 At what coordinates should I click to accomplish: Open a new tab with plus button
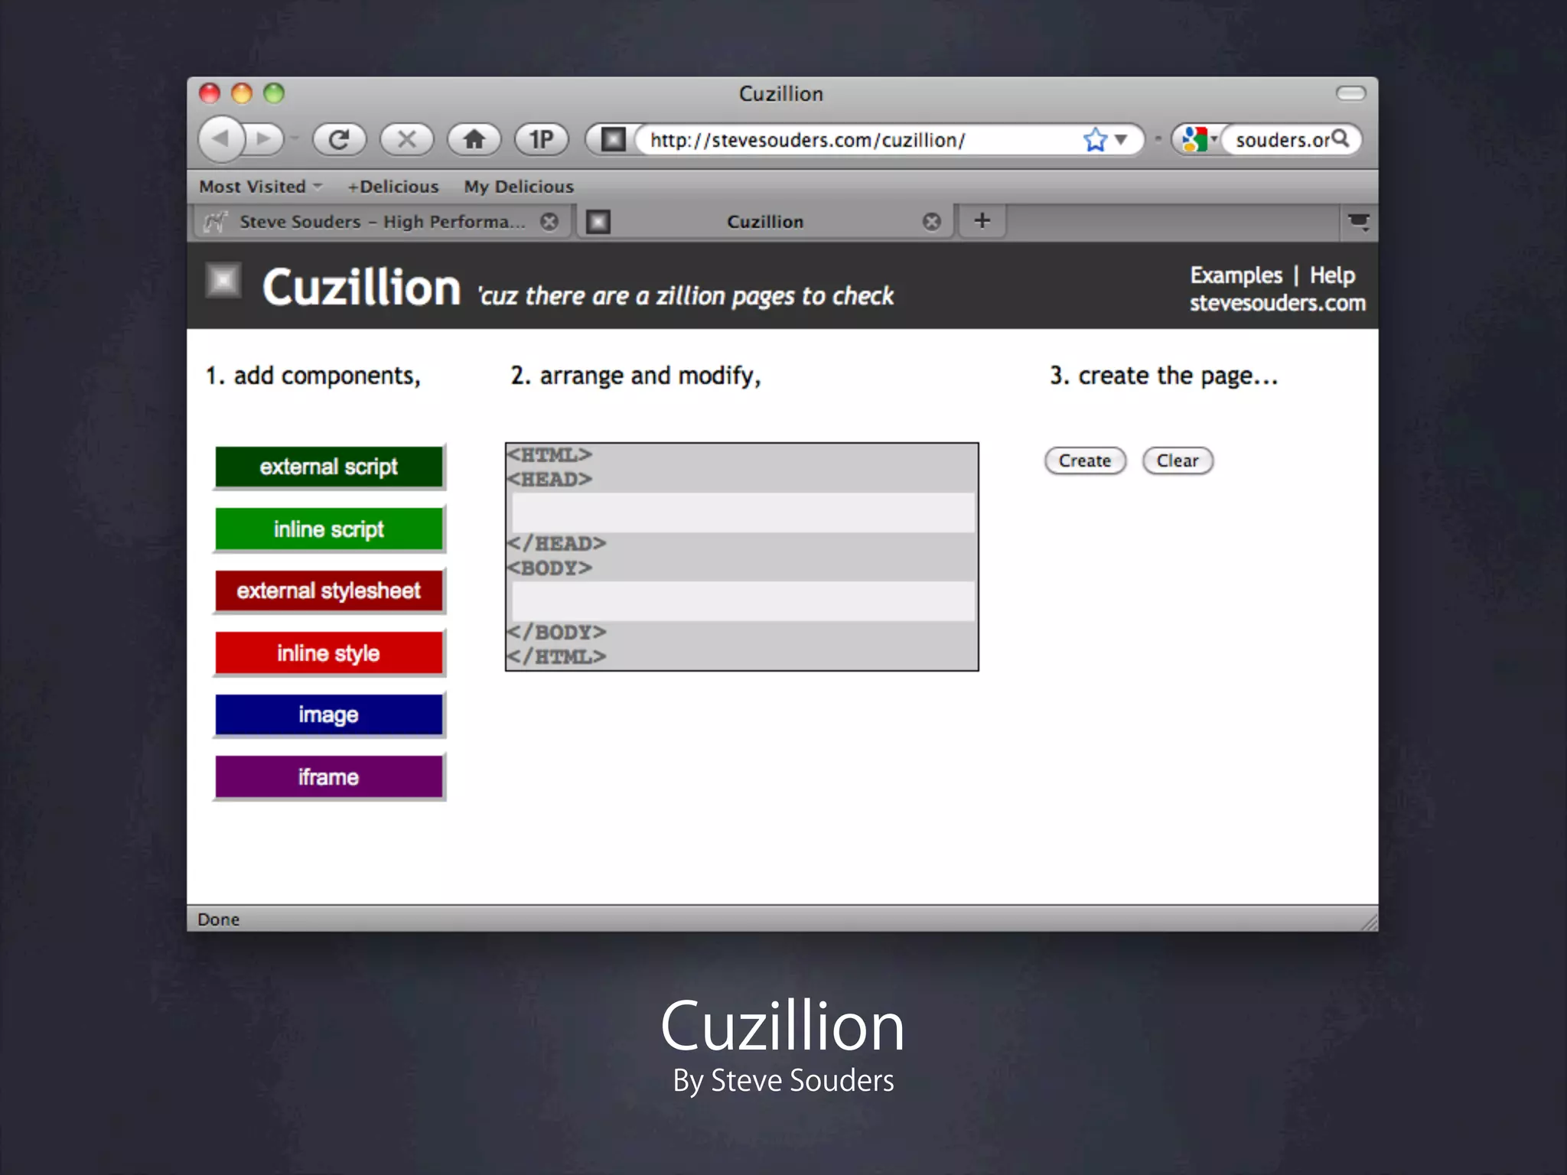click(x=982, y=221)
